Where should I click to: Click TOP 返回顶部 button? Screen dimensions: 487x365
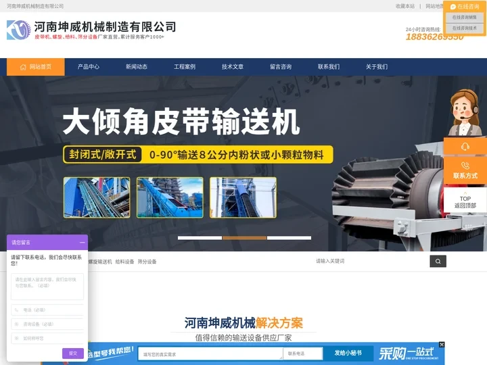click(x=465, y=201)
